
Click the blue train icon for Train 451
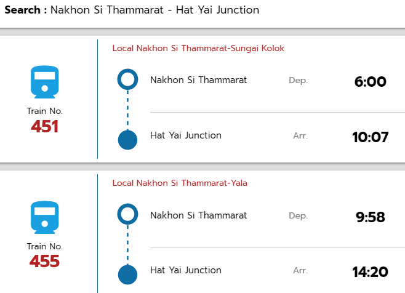pos(45,82)
